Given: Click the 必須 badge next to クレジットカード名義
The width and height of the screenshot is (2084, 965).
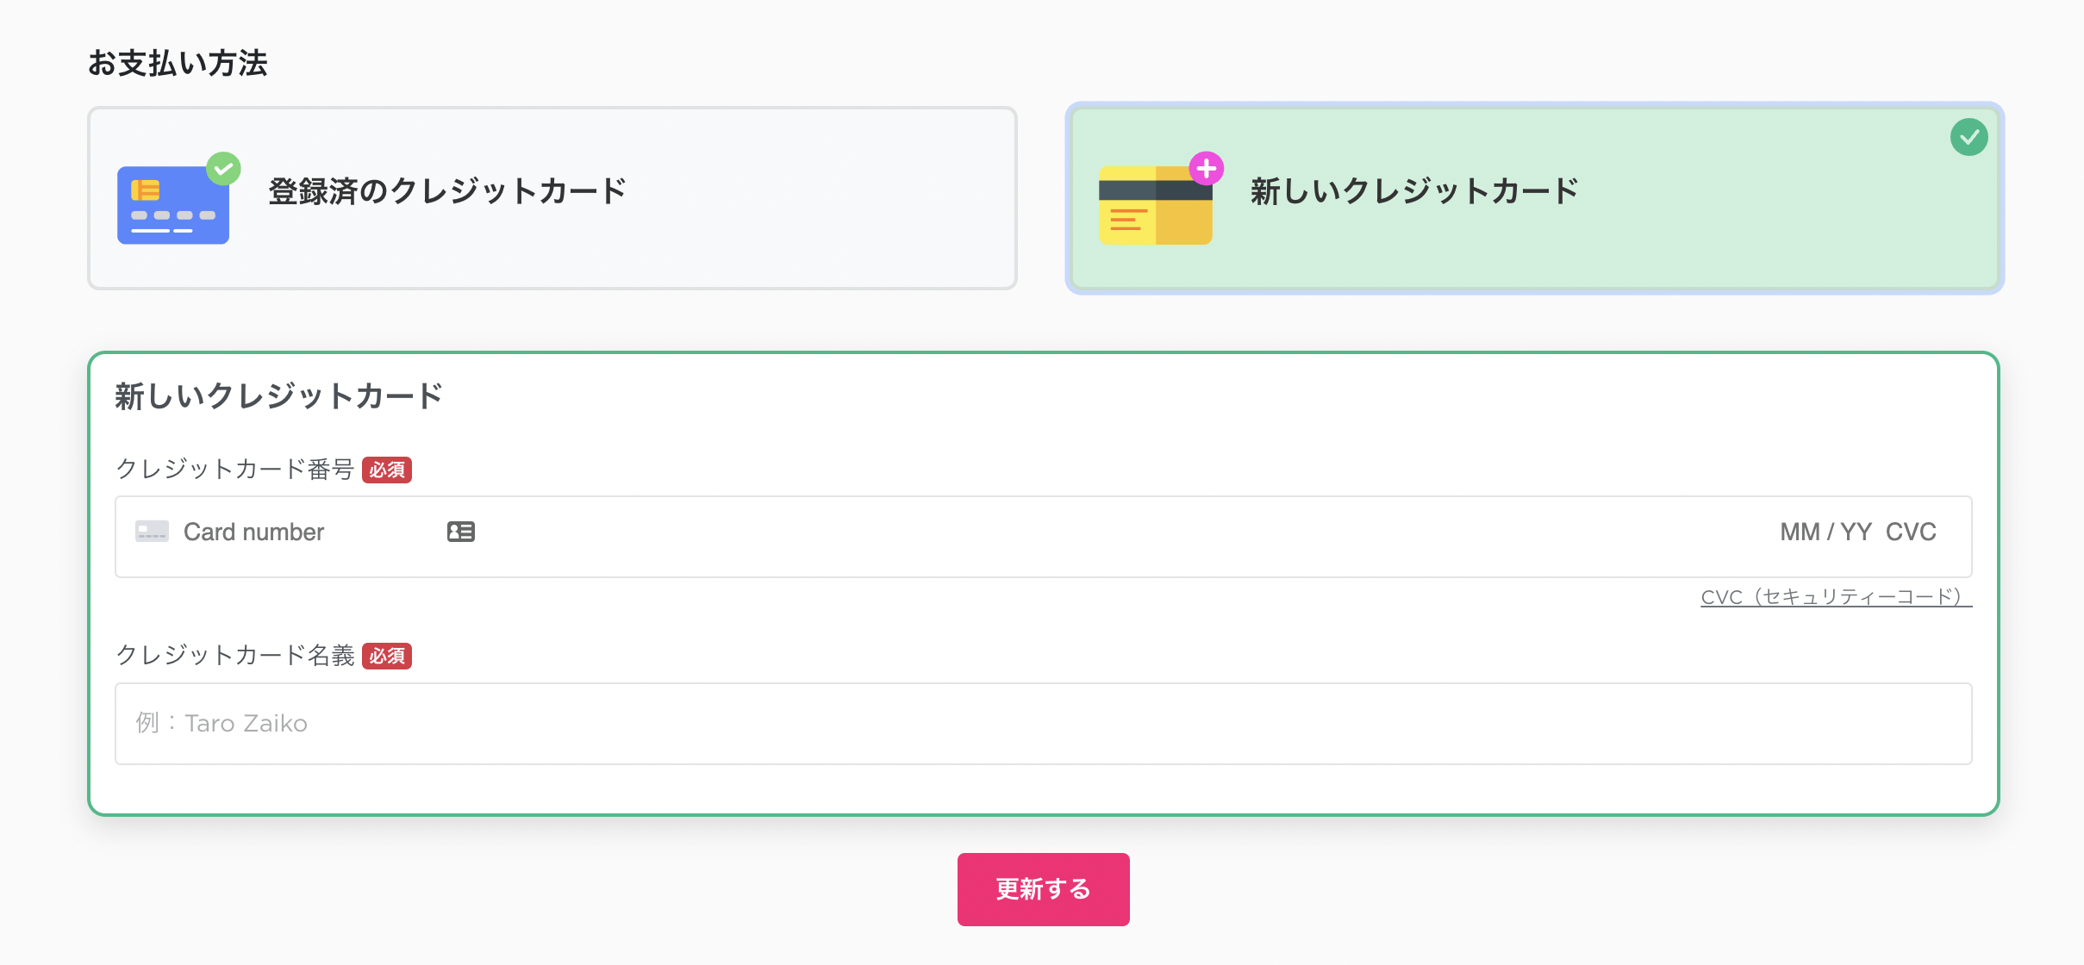Looking at the screenshot, I should click(387, 656).
